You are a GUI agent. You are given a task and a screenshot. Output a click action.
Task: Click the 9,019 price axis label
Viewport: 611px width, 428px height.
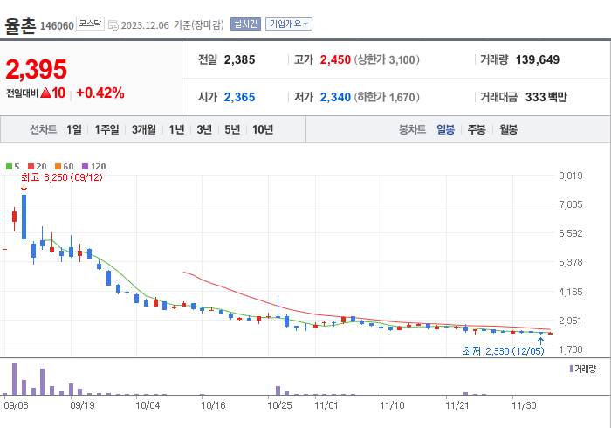click(x=571, y=176)
